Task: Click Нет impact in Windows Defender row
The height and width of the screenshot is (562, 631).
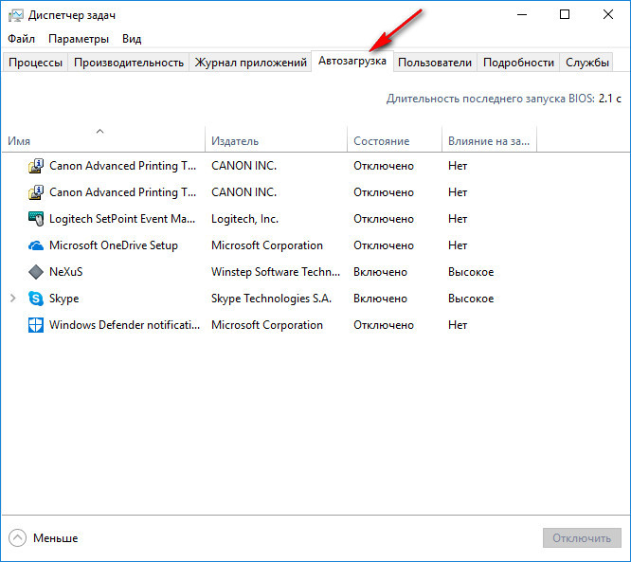Action: [x=458, y=325]
